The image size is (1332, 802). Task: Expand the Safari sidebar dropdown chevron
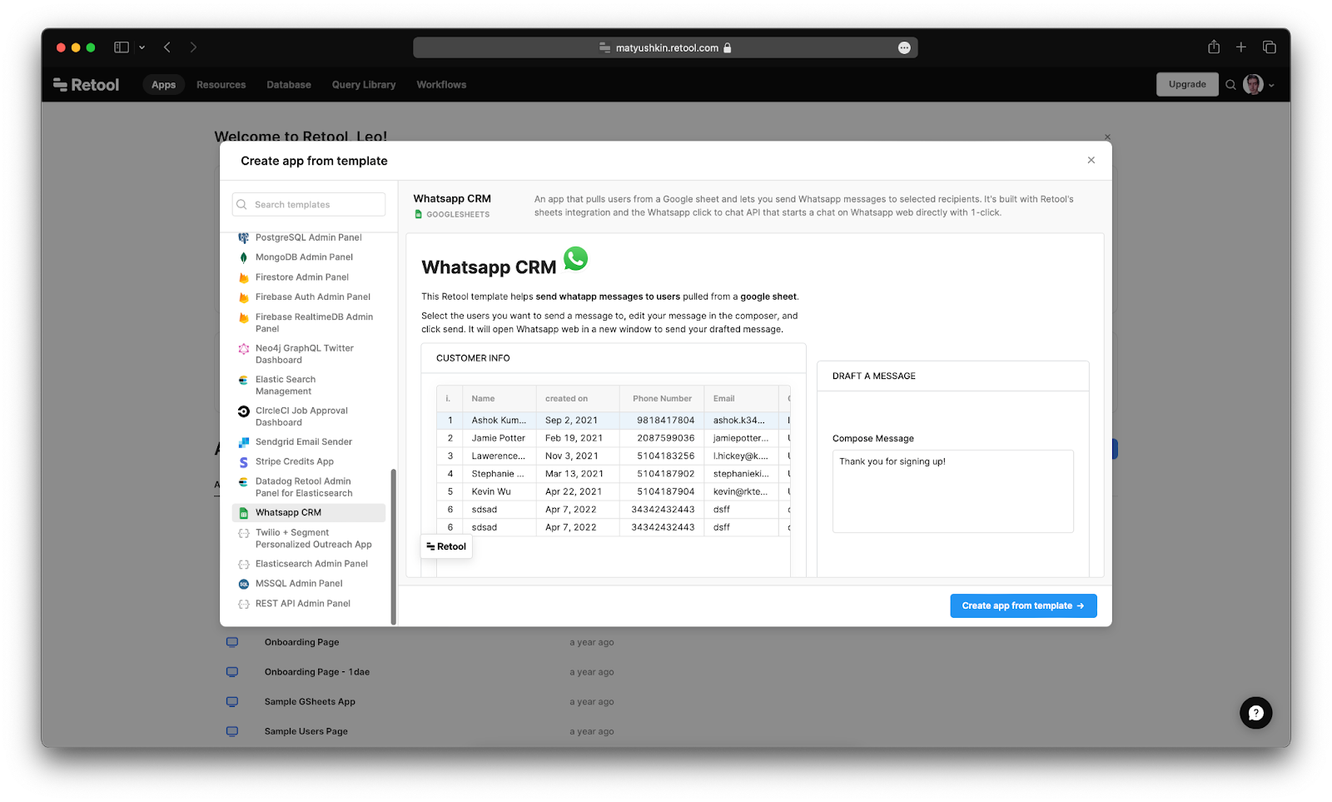tap(142, 47)
